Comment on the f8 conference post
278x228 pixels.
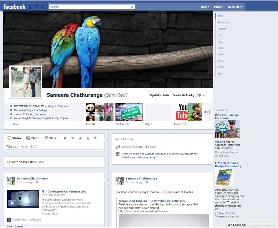(20, 226)
